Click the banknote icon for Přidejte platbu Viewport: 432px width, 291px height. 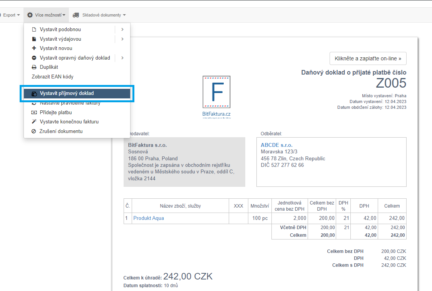pos(34,113)
